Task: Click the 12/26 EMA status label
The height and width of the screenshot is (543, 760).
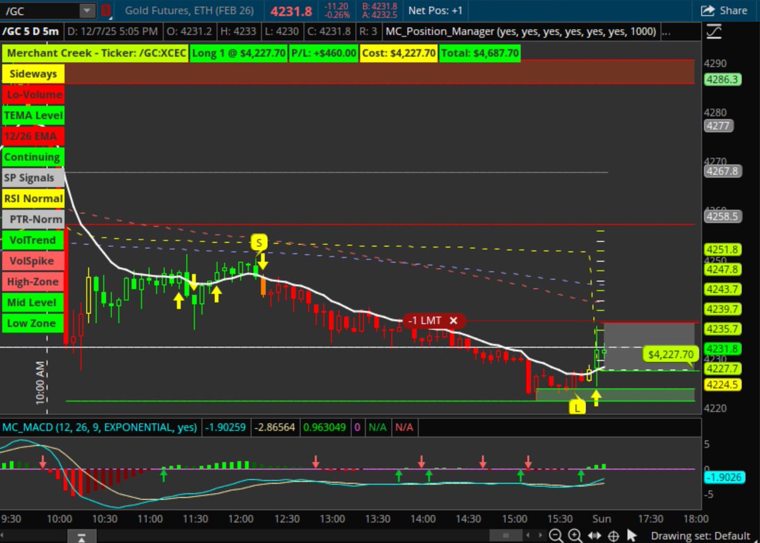Action: [33, 136]
